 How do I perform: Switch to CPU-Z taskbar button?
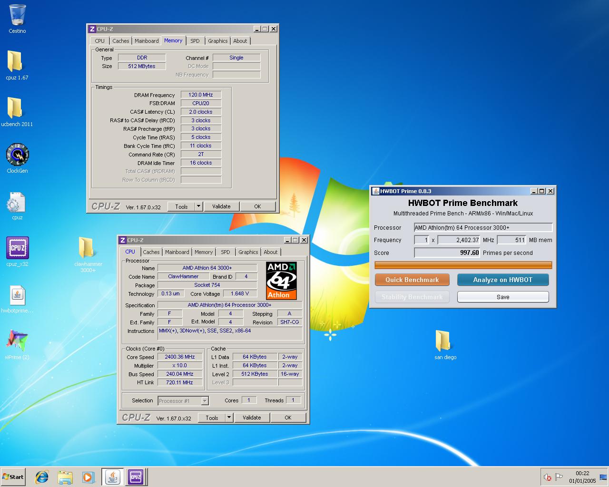[136, 477]
